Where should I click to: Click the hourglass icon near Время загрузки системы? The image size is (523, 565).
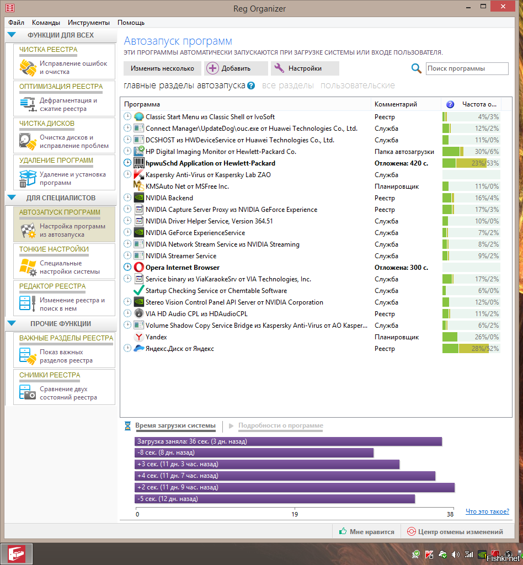tap(127, 426)
